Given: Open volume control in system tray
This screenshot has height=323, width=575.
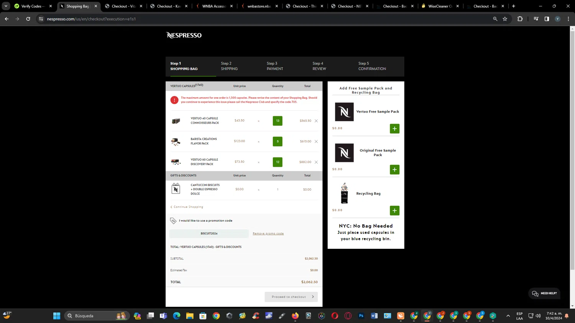Looking at the screenshot, I should pos(538,316).
